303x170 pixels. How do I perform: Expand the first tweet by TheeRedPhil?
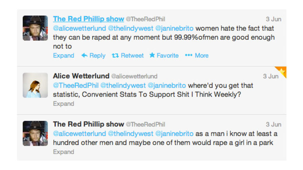tap(63, 55)
